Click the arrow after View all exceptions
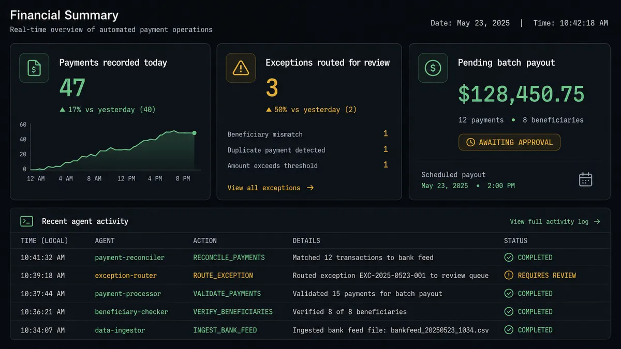The image size is (621, 349). pos(310,188)
